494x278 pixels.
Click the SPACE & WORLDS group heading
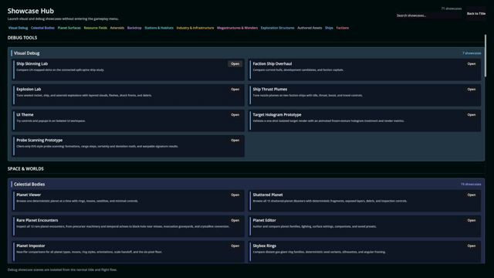tap(25, 168)
